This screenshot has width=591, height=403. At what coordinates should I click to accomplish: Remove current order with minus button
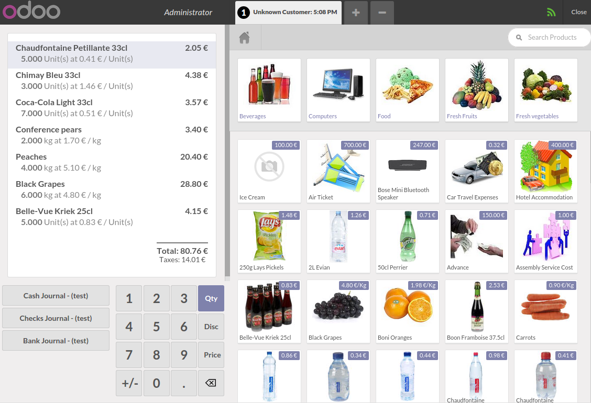[x=382, y=13]
